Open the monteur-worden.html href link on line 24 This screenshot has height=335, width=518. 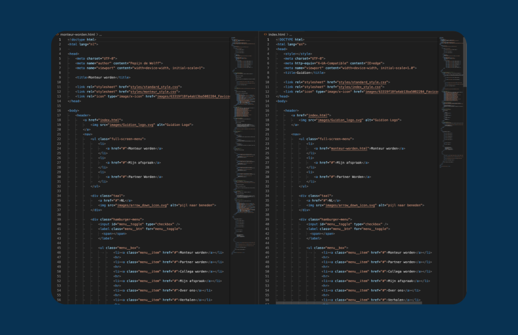(350, 149)
